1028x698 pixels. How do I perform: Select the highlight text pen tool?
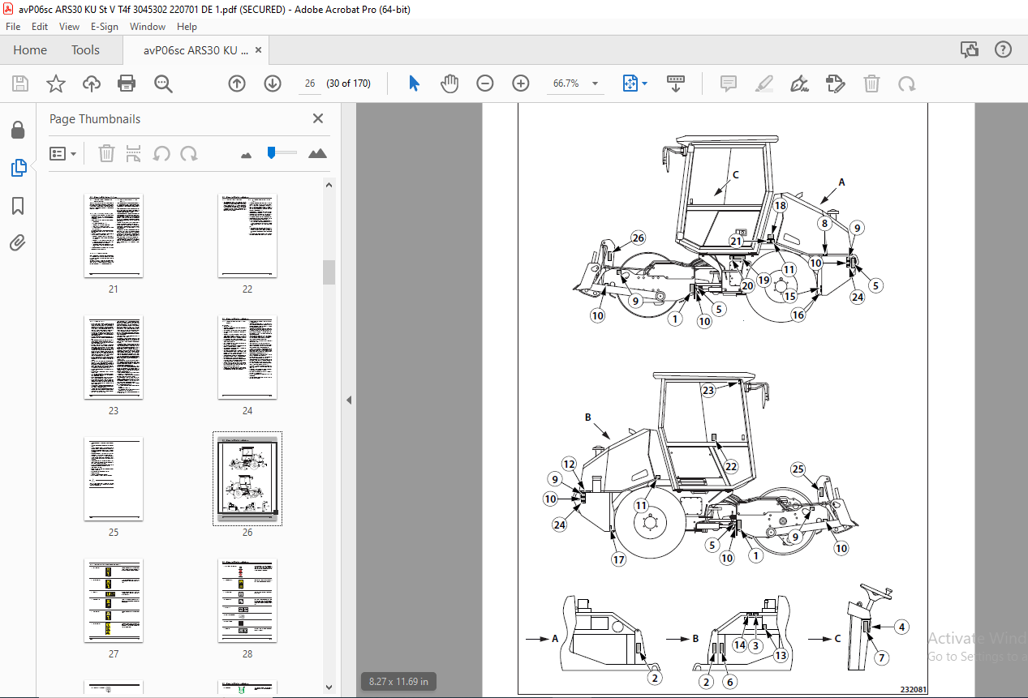tap(764, 84)
